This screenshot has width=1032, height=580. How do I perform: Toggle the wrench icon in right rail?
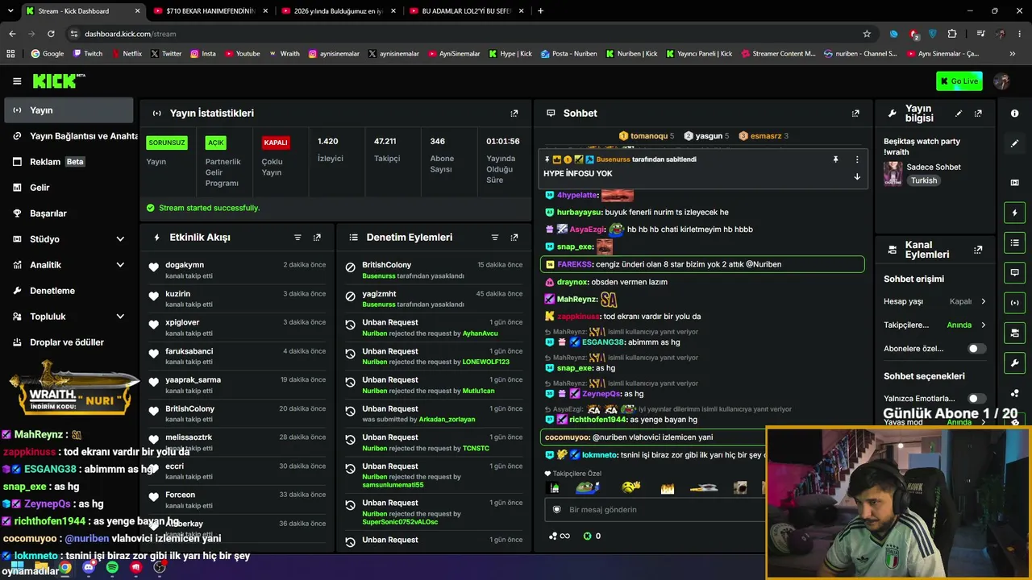point(1015,362)
